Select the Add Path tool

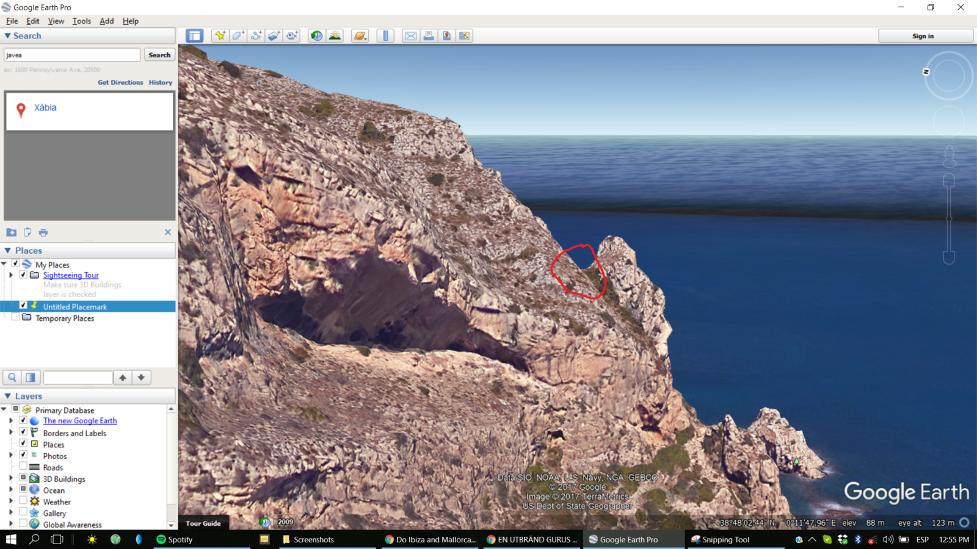tap(256, 36)
